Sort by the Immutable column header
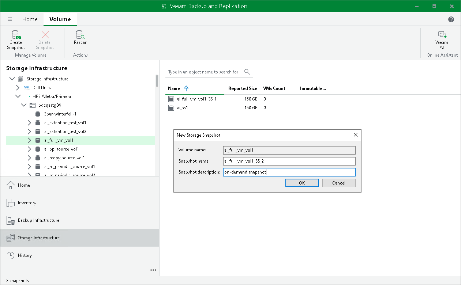Viewport: 461px width, 285px height. point(313,88)
